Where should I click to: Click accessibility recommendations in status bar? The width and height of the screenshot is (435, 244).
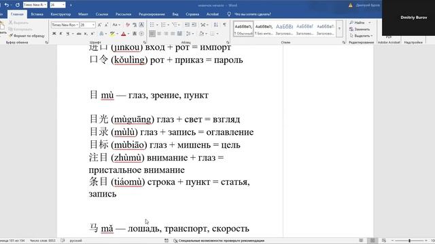(x=219, y=241)
